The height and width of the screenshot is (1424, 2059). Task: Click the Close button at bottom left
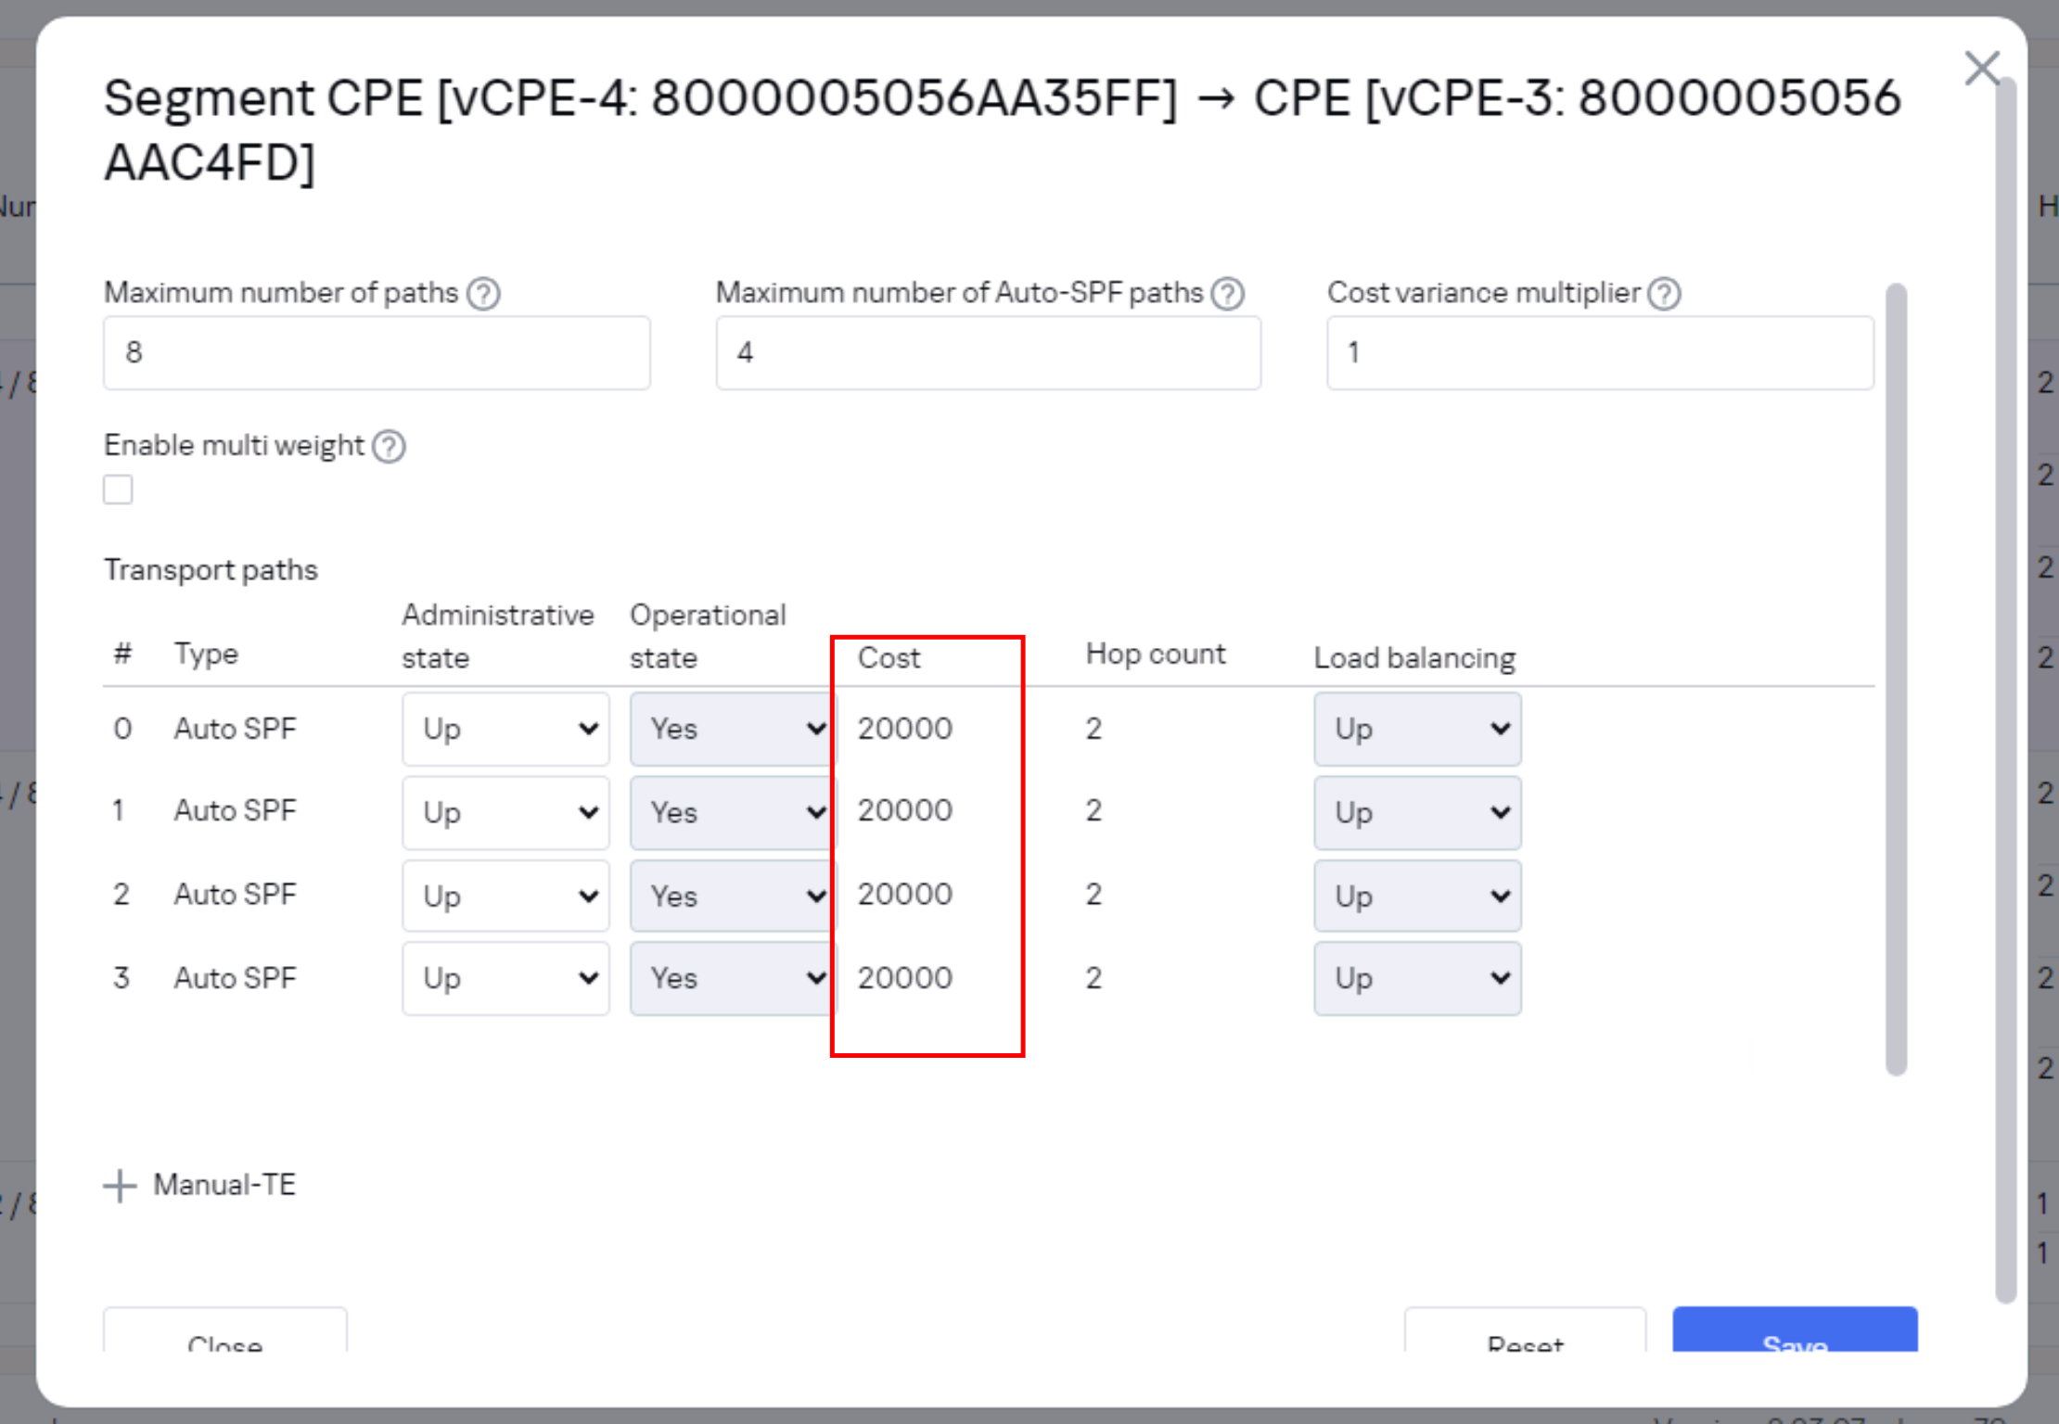(x=225, y=1333)
